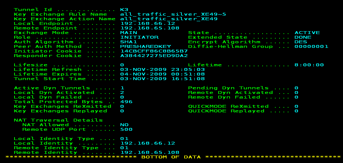Select Remote UDP Port value 500

pyautogui.click(x=126, y=129)
